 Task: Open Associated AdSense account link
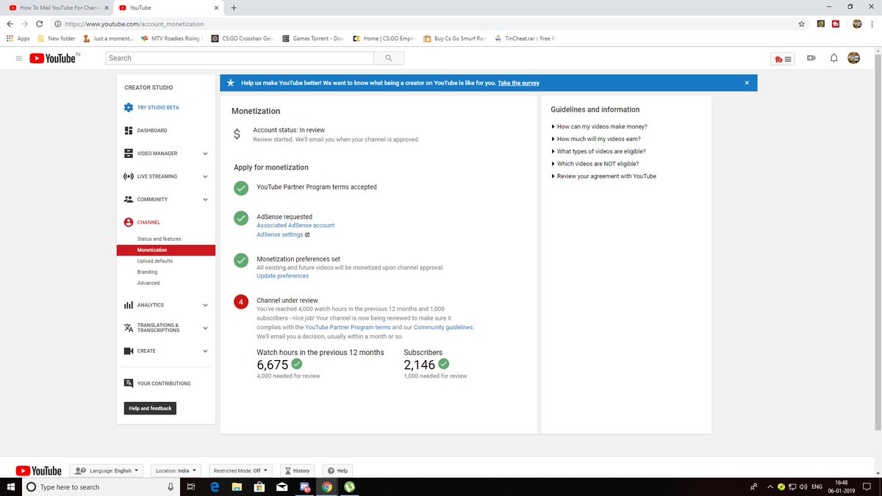click(x=295, y=226)
